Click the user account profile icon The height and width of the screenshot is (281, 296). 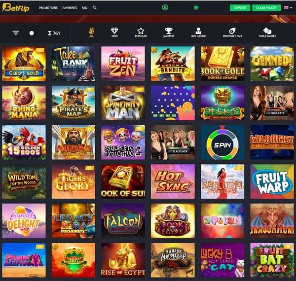point(165,7)
